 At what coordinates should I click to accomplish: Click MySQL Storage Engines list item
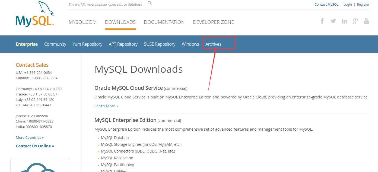[x=141, y=144]
